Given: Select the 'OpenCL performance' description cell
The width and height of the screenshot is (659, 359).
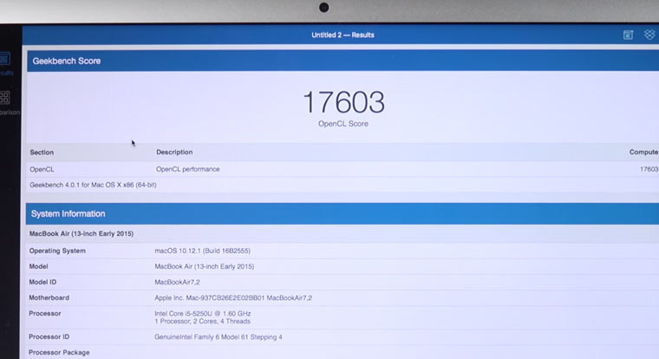Looking at the screenshot, I should 188,169.
